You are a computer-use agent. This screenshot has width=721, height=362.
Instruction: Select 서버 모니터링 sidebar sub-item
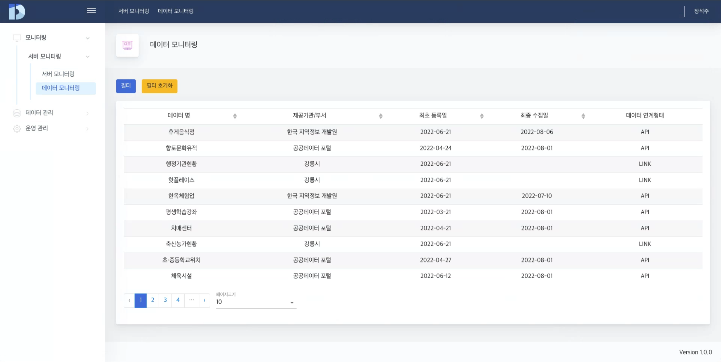click(x=58, y=74)
